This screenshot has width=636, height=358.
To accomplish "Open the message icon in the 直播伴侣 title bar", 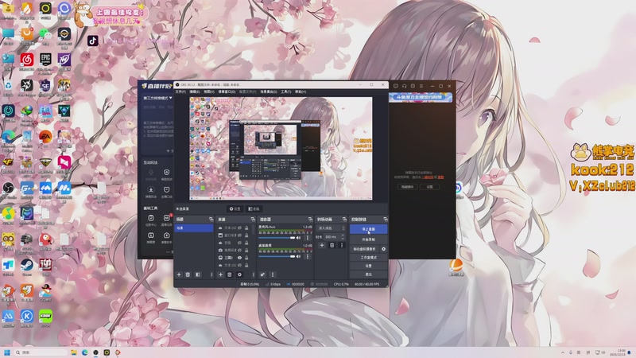I will [396, 86].
